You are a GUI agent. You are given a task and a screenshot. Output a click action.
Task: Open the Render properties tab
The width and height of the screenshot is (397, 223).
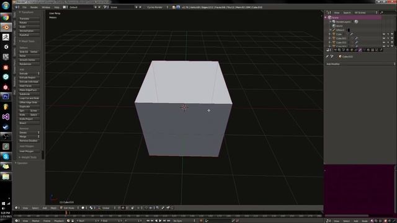[x=335, y=50]
